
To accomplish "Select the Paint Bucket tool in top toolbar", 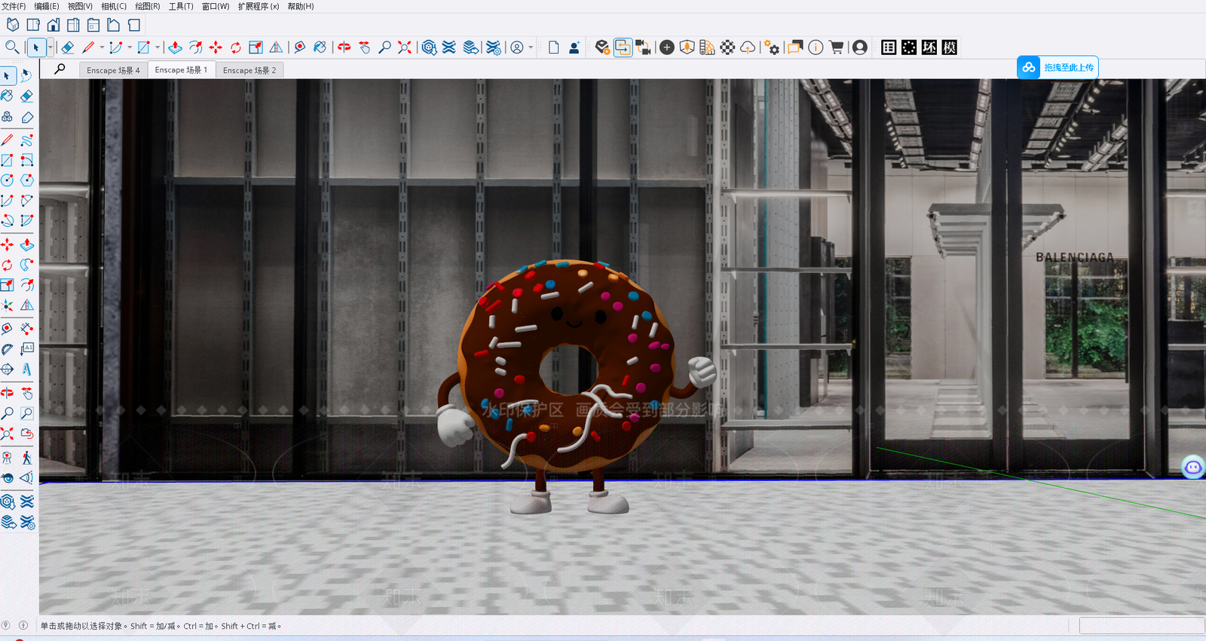I will 320,48.
